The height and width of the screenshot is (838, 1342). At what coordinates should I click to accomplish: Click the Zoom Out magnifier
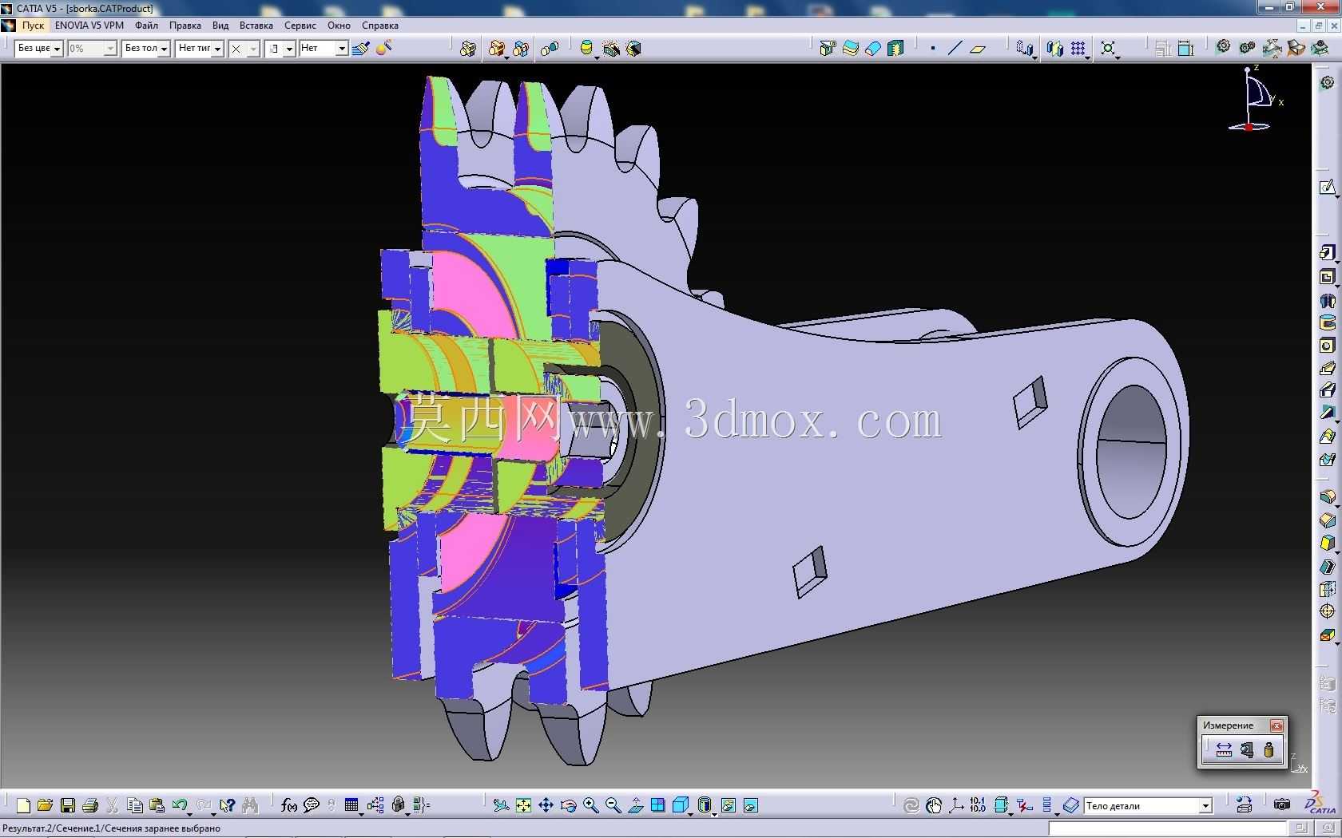pos(613,805)
